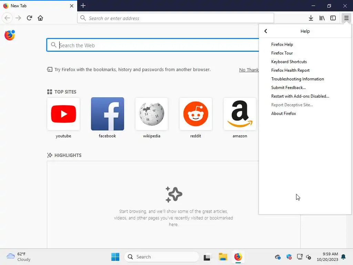Open the Facebook top site tile
Image resolution: width=353 pixels, height=265 pixels.
pos(108,114)
